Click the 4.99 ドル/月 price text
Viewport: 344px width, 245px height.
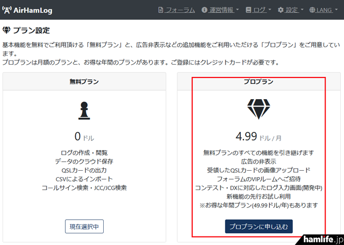(258, 137)
